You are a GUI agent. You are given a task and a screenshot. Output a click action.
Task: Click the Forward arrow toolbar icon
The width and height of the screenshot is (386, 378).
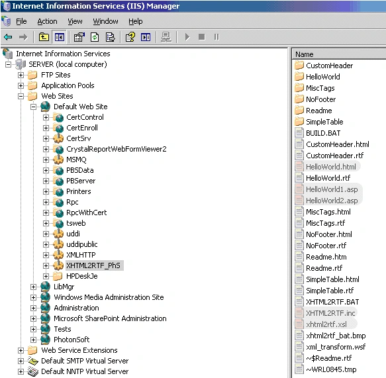point(23,37)
